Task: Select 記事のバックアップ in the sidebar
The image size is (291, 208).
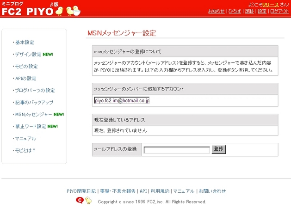Action: pyautogui.click(x=34, y=102)
